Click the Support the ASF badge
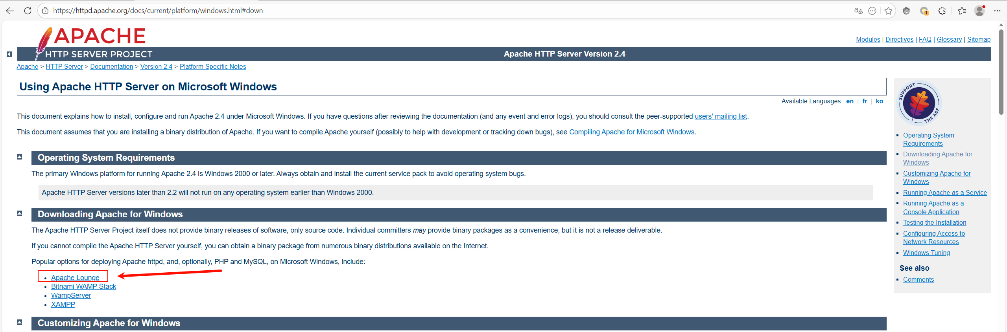This screenshot has width=1007, height=332. coord(919,103)
